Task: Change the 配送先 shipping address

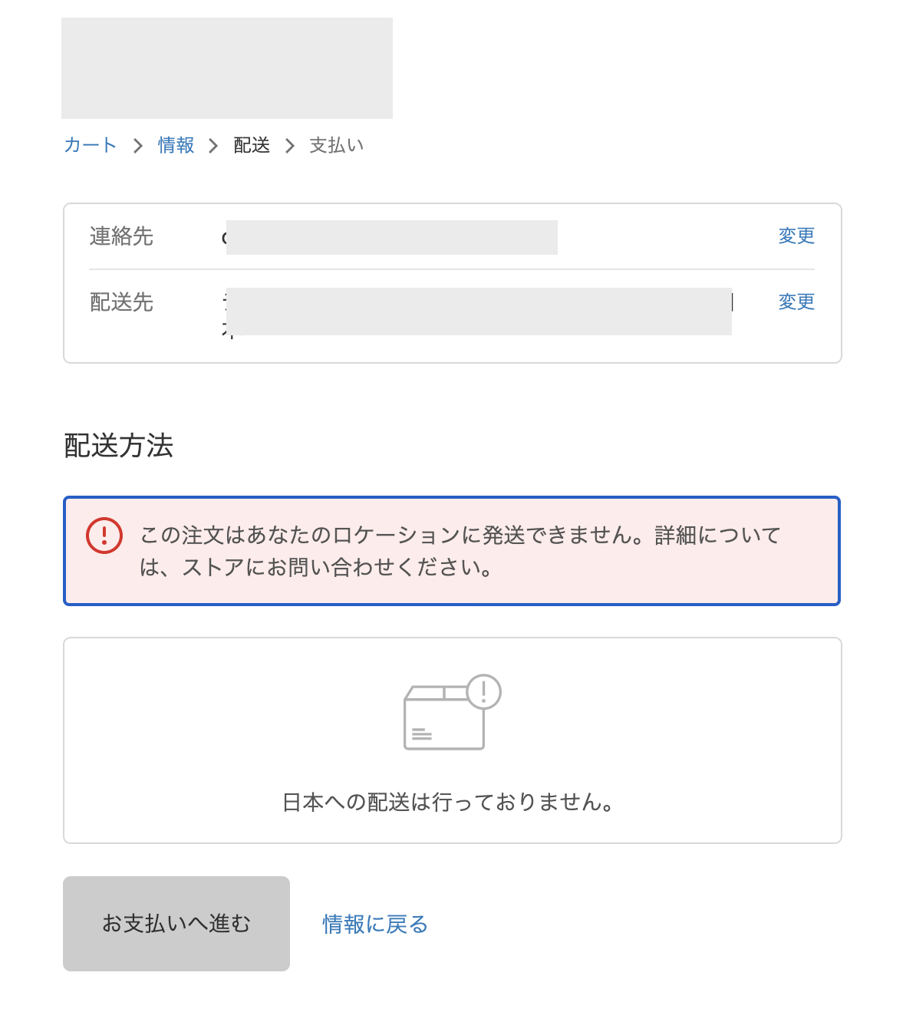Action: point(796,302)
